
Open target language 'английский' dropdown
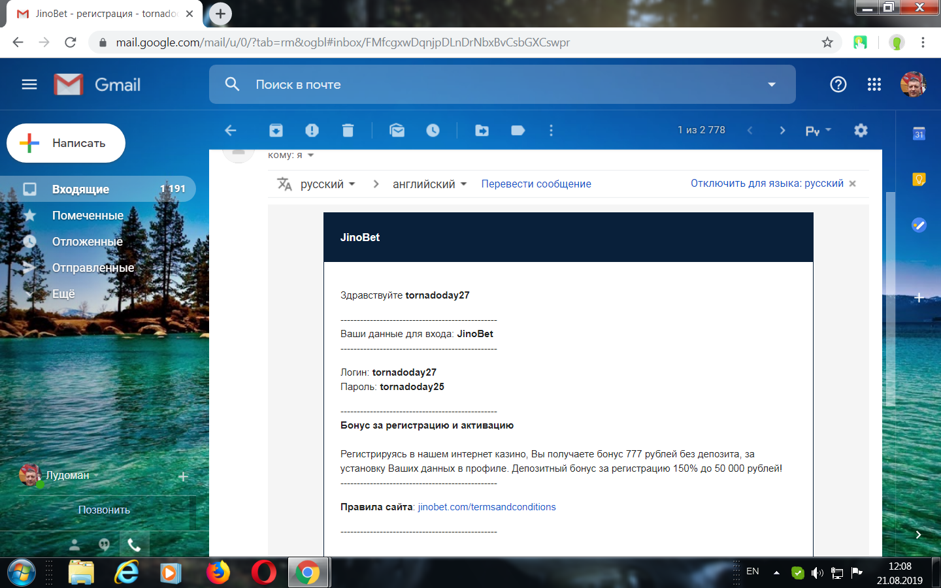(429, 184)
